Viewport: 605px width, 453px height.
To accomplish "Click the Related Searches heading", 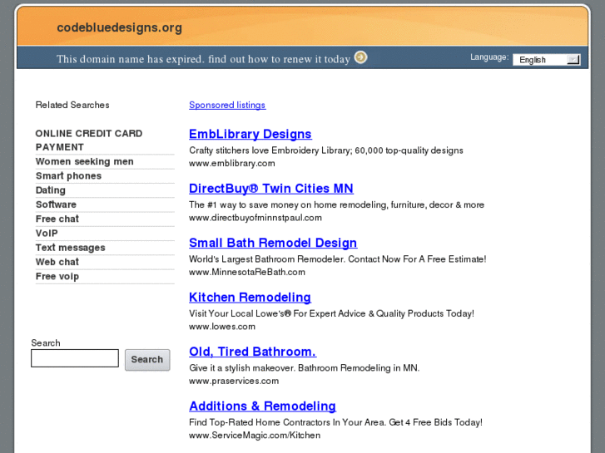I will click(x=72, y=105).
